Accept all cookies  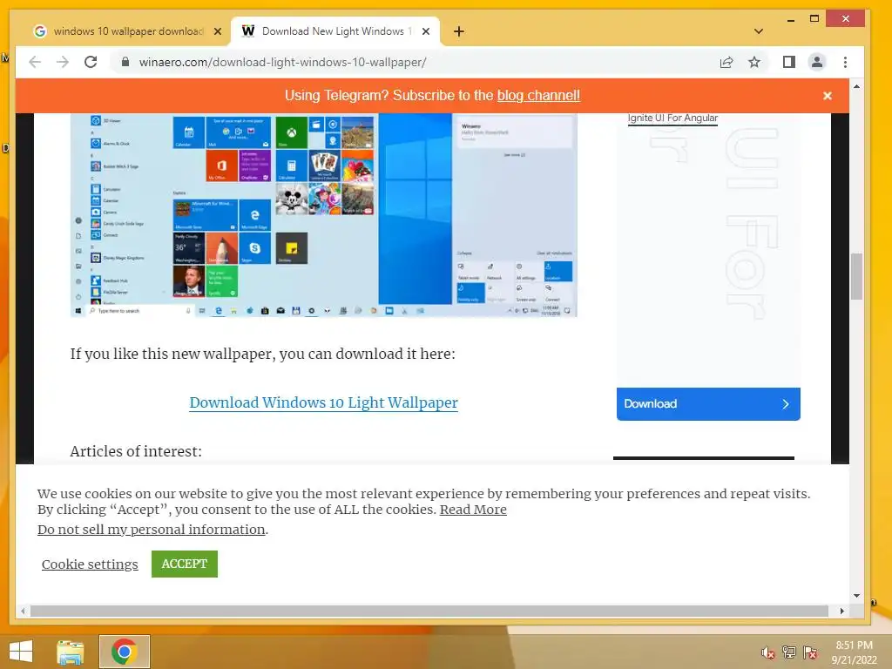pyautogui.click(x=185, y=564)
